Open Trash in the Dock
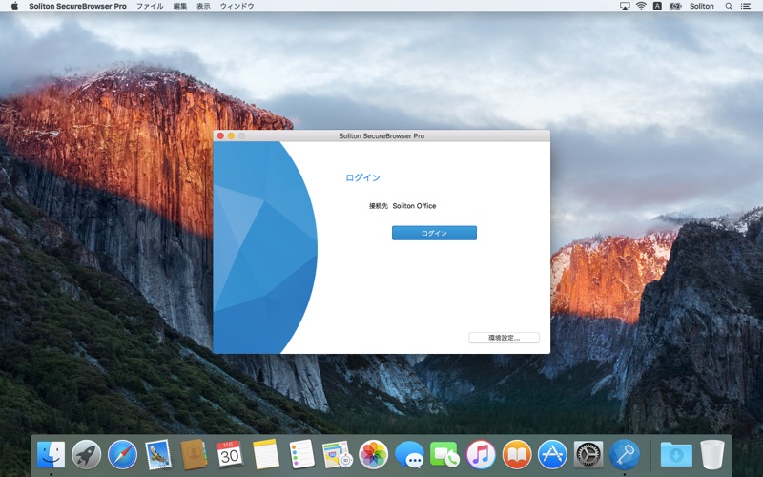The height and width of the screenshot is (477, 763). pyautogui.click(x=712, y=455)
